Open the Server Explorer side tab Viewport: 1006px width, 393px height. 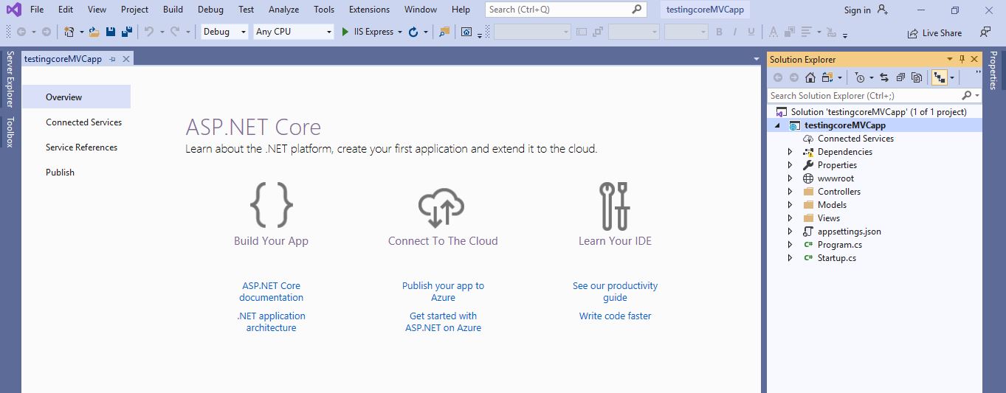tap(10, 79)
